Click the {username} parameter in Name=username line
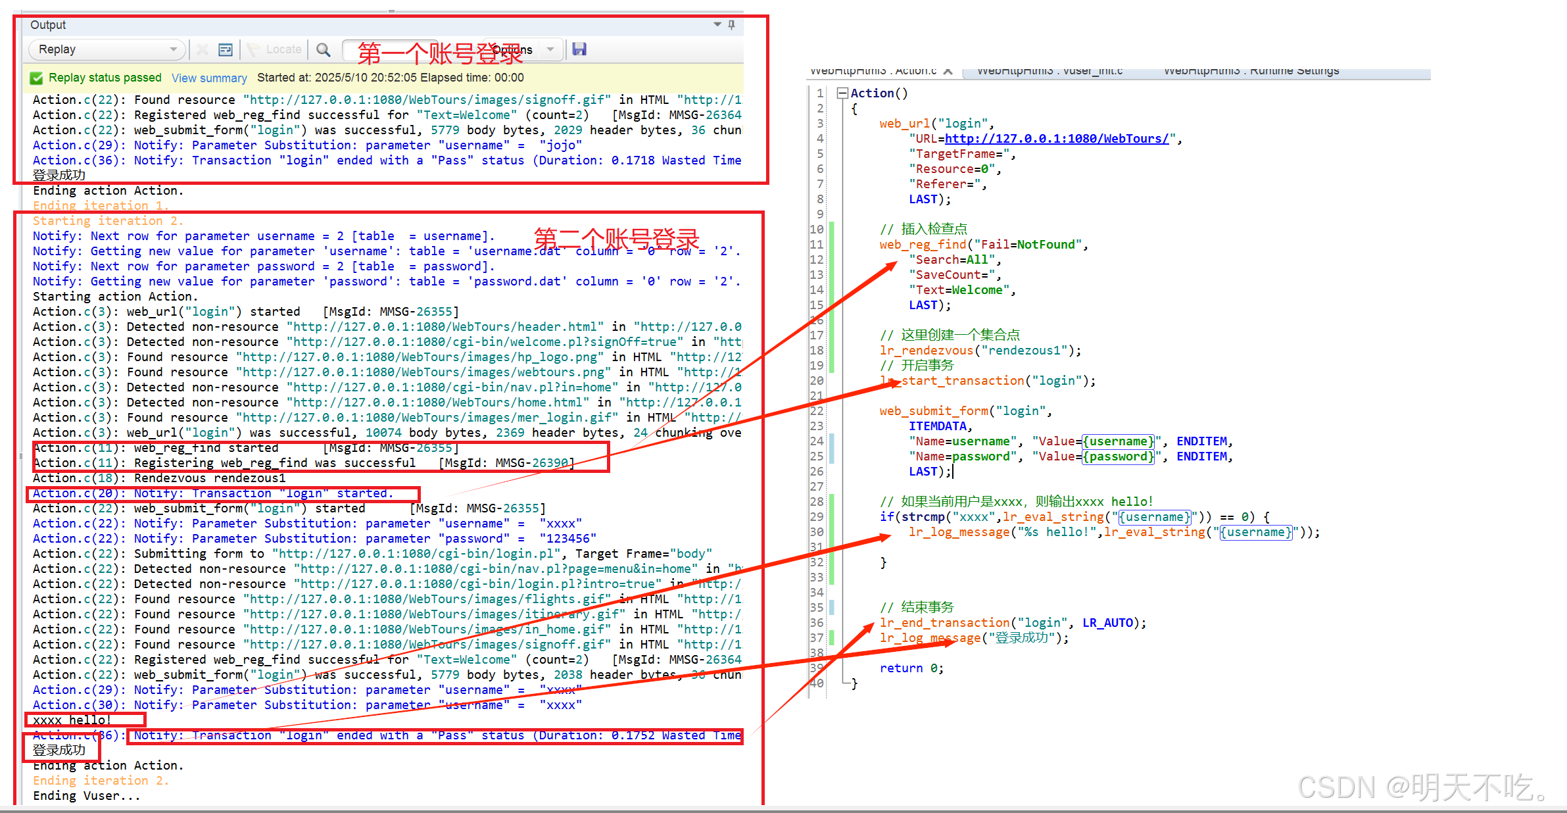 [x=1118, y=441]
